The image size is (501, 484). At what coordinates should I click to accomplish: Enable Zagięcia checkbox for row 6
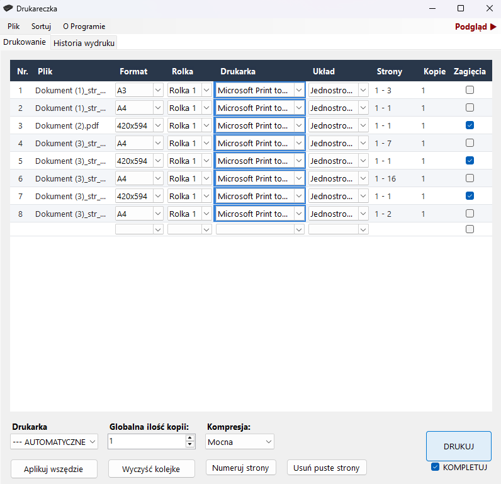click(x=470, y=178)
